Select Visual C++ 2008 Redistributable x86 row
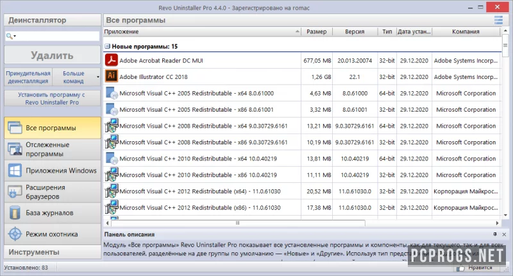This screenshot has height=276, width=513. (302, 142)
